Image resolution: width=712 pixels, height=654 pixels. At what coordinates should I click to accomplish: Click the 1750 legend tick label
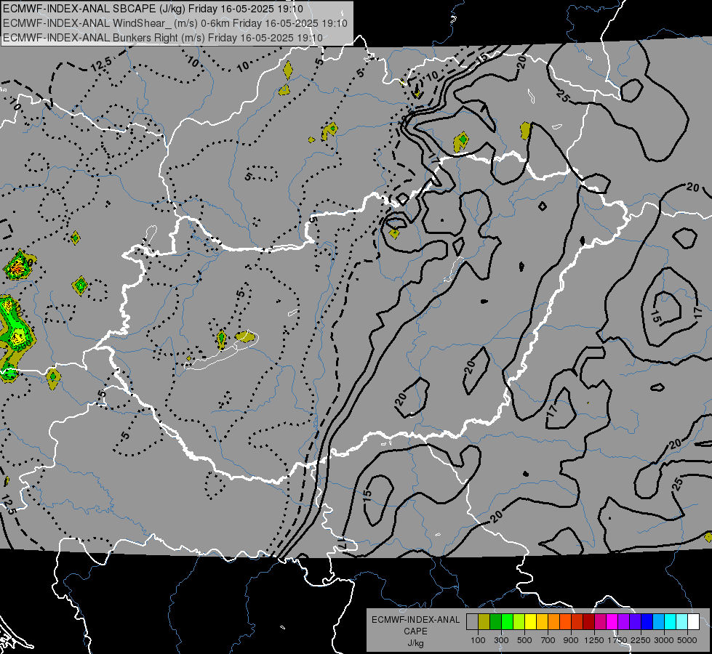(617, 640)
